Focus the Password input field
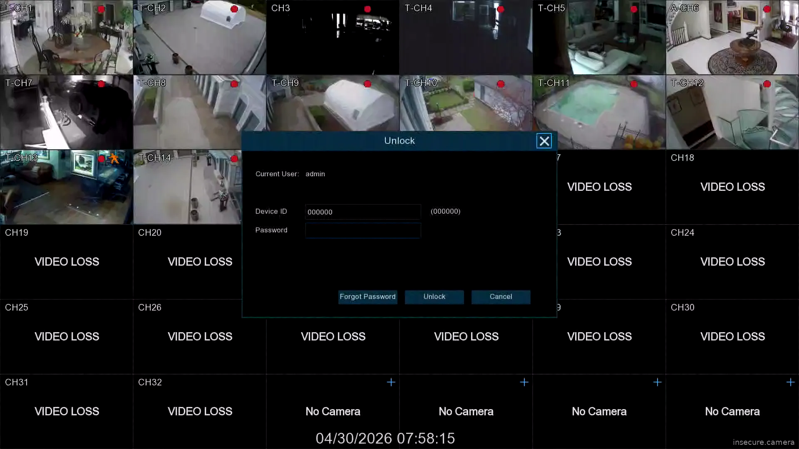 pos(363,230)
